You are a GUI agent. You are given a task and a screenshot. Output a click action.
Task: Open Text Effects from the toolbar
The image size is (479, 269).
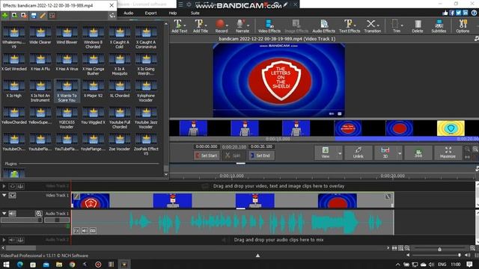[x=350, y=26]
